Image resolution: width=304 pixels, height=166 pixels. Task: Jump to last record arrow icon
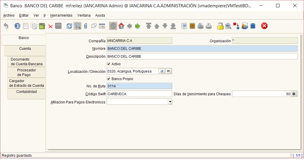(173, 26)
